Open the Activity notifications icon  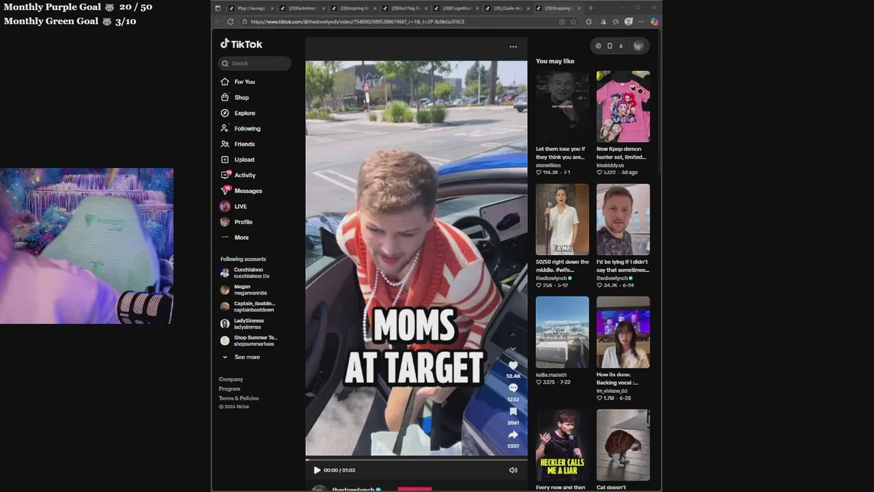pos(225,175)
